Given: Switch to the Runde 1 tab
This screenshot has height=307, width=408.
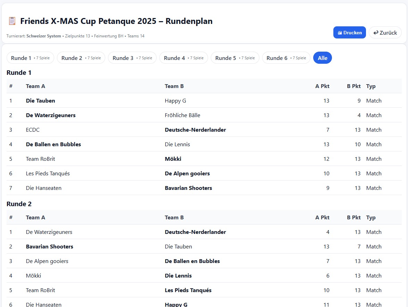Looking at the screenshot, I should [30, 58].
